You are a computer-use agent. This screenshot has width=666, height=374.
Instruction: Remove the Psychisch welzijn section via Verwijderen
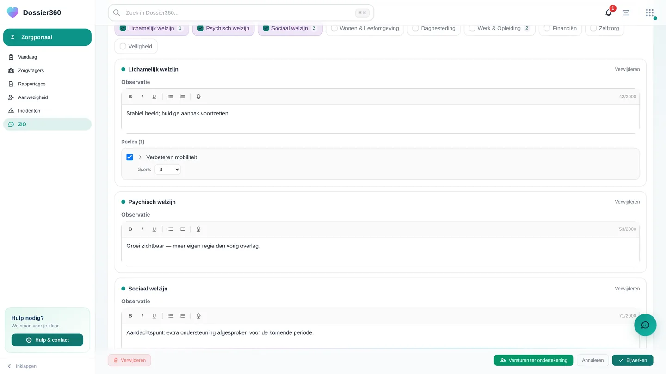(x=627, y=202)
